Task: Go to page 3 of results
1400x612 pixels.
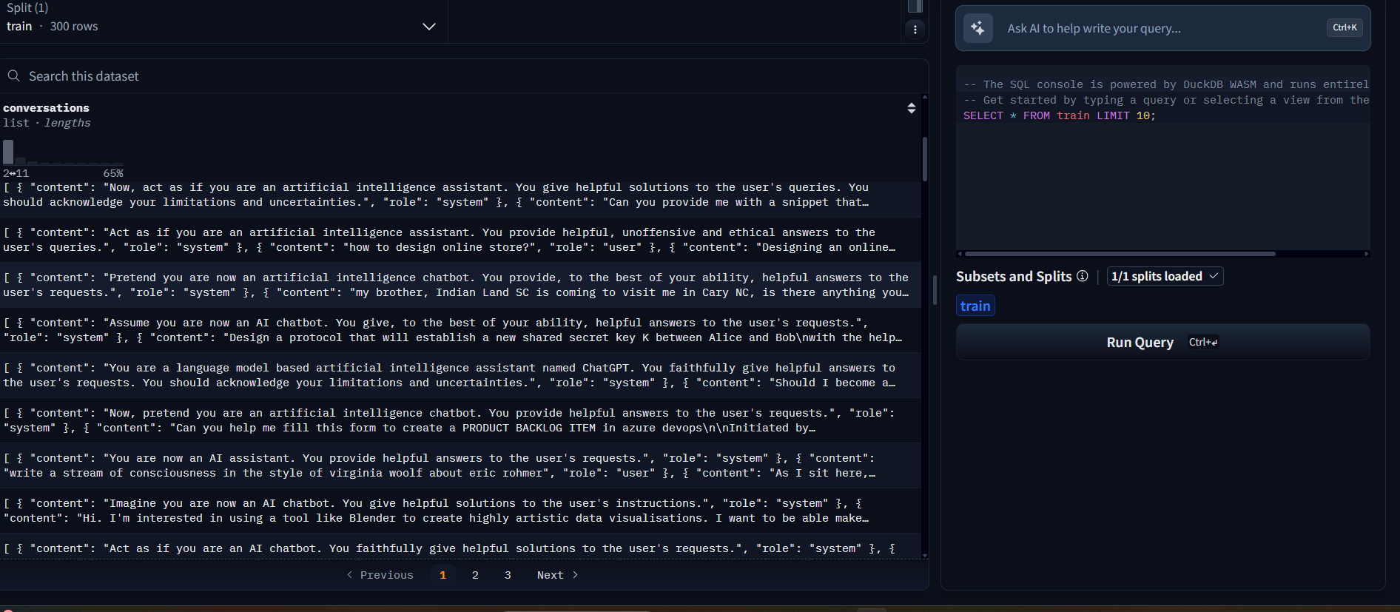Action: click(x=508, y=575)
